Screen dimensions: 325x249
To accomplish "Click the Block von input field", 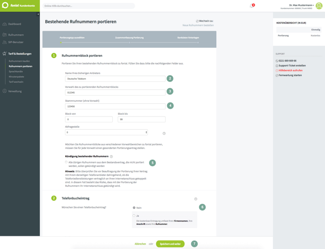I will (x=89, y=119).
